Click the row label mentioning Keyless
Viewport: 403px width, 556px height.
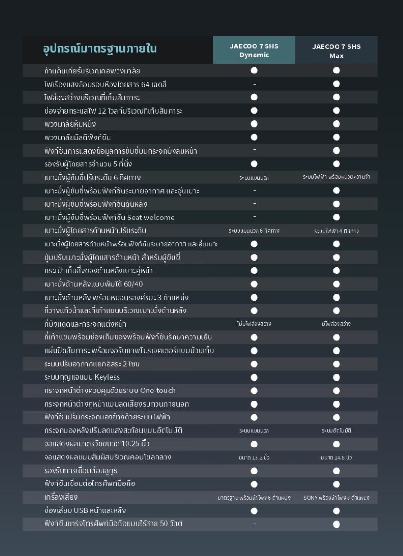[x=82, y=377]
